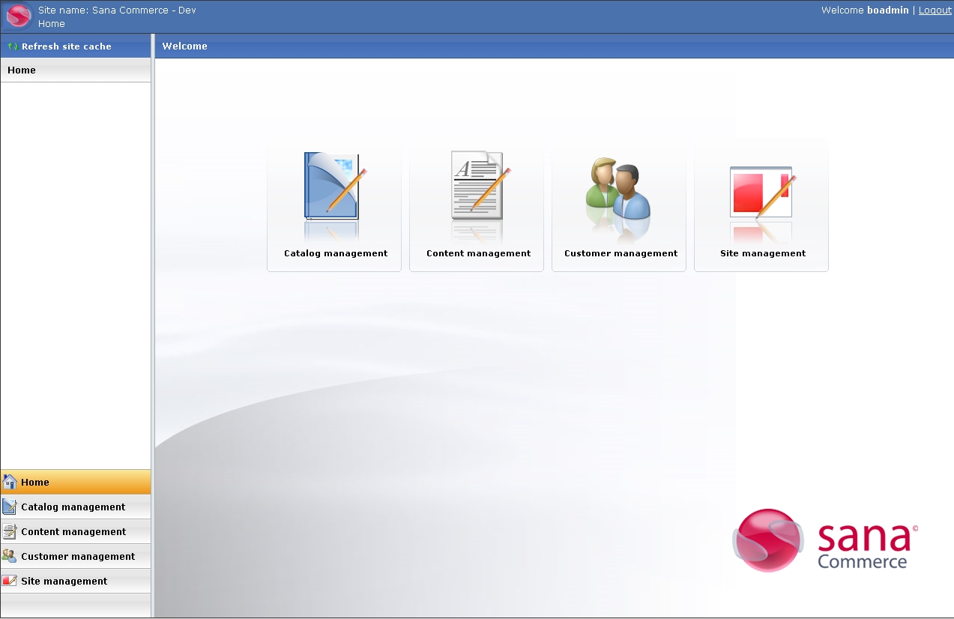Image resolution: width=954 pixels, height=619 pixels.
Task: Click the Welcome panel title
Action: [185, 46]
